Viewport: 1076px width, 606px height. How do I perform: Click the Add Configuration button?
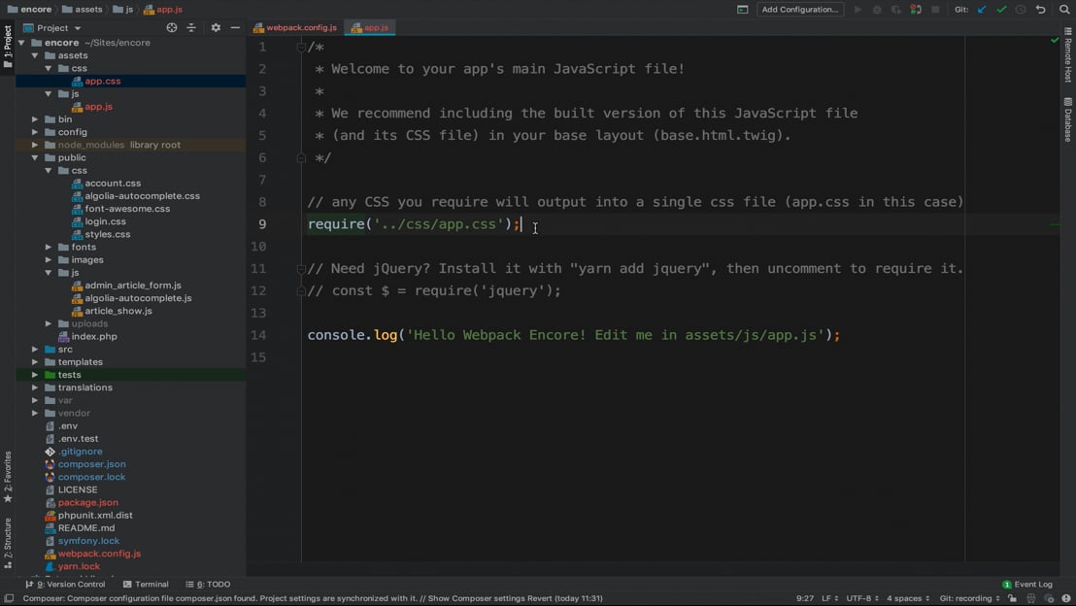799,10
